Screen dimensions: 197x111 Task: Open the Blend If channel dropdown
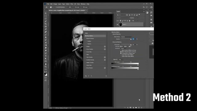pos(121,60)
